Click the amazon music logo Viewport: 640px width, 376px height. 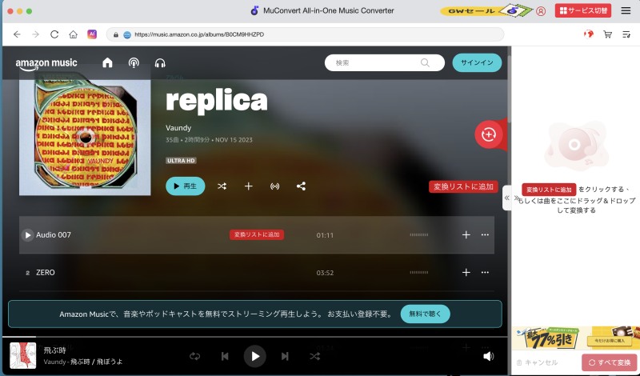click(x=46, y=64)
